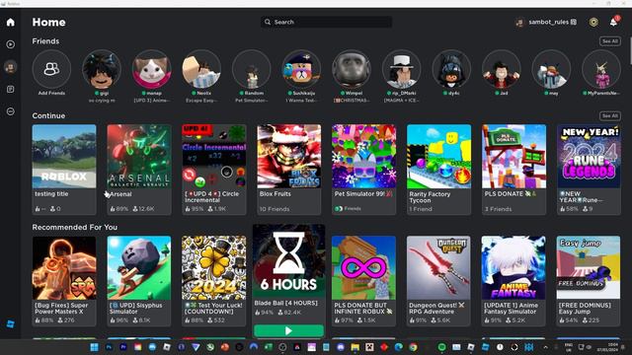632x355 pixels.
Task: Click the Add Friends circle icon
Action: [x=51, y=69]
